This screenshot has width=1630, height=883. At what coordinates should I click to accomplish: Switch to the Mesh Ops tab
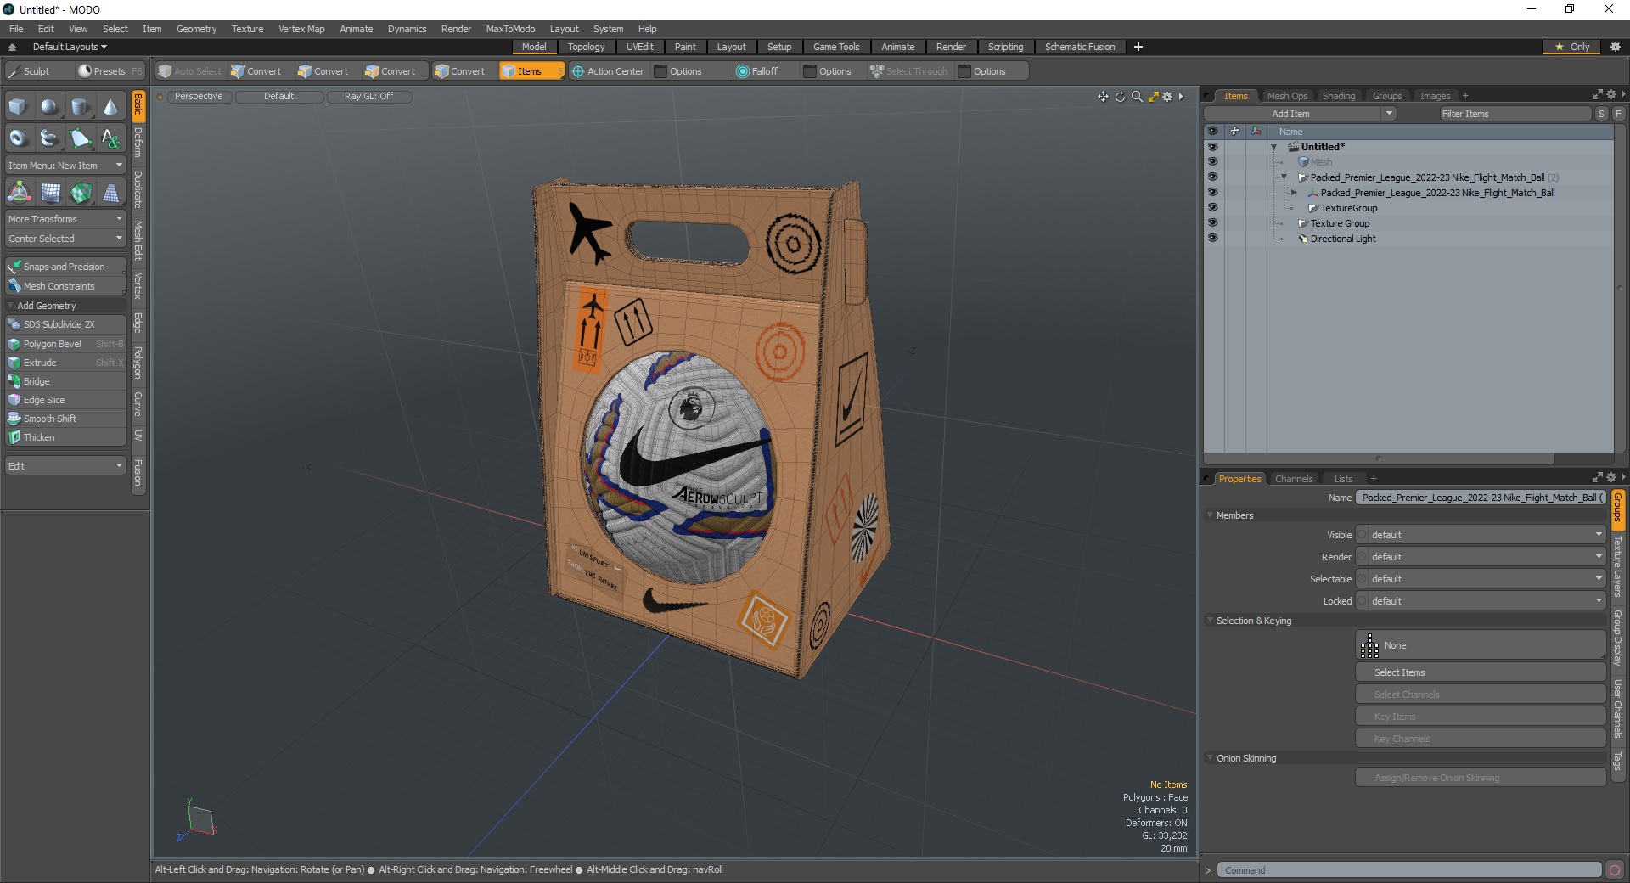click(1287, 96)
